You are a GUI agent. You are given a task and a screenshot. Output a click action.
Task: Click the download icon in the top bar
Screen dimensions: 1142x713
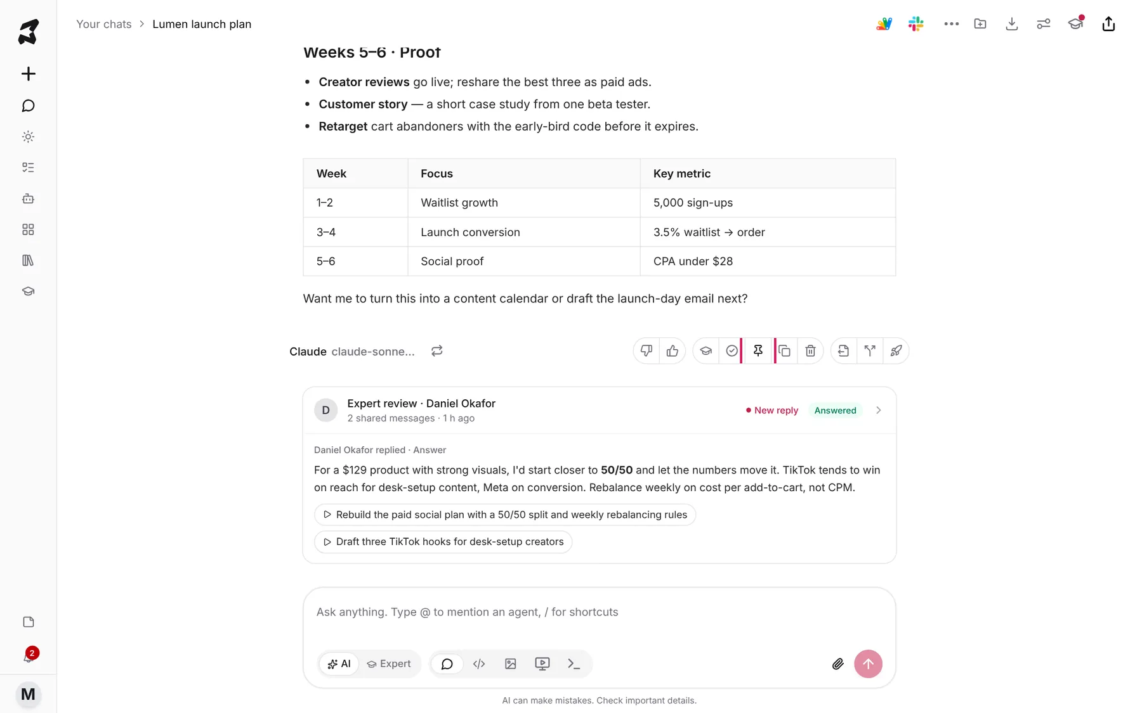point(1012,24)
